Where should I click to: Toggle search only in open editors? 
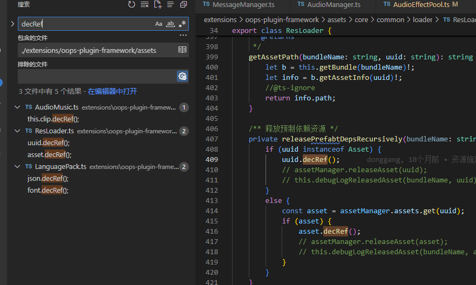coord(182,50)
